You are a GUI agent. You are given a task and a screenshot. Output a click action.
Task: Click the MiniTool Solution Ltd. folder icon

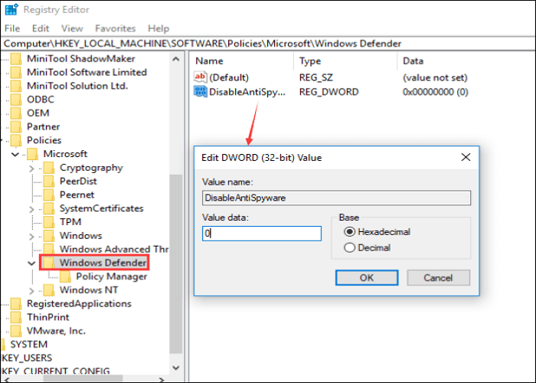tap(16, 86)
